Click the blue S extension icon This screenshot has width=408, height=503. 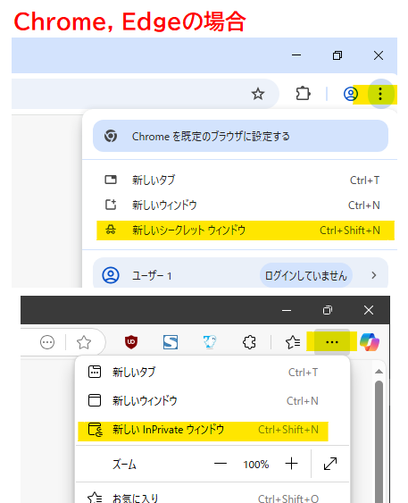pyautogui.click(x=171, y=342)
